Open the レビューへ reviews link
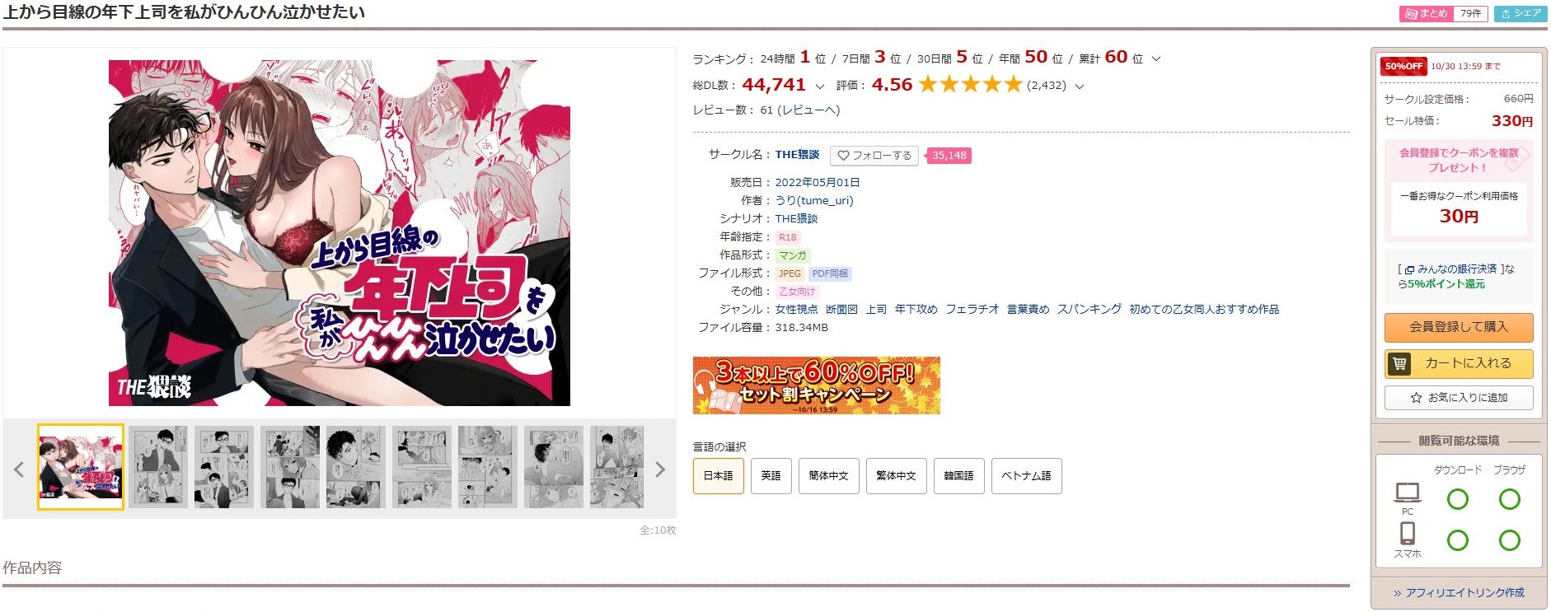The height and width of the screenshot is (612, 1551). pyautogui.click(x=808, y=110)
